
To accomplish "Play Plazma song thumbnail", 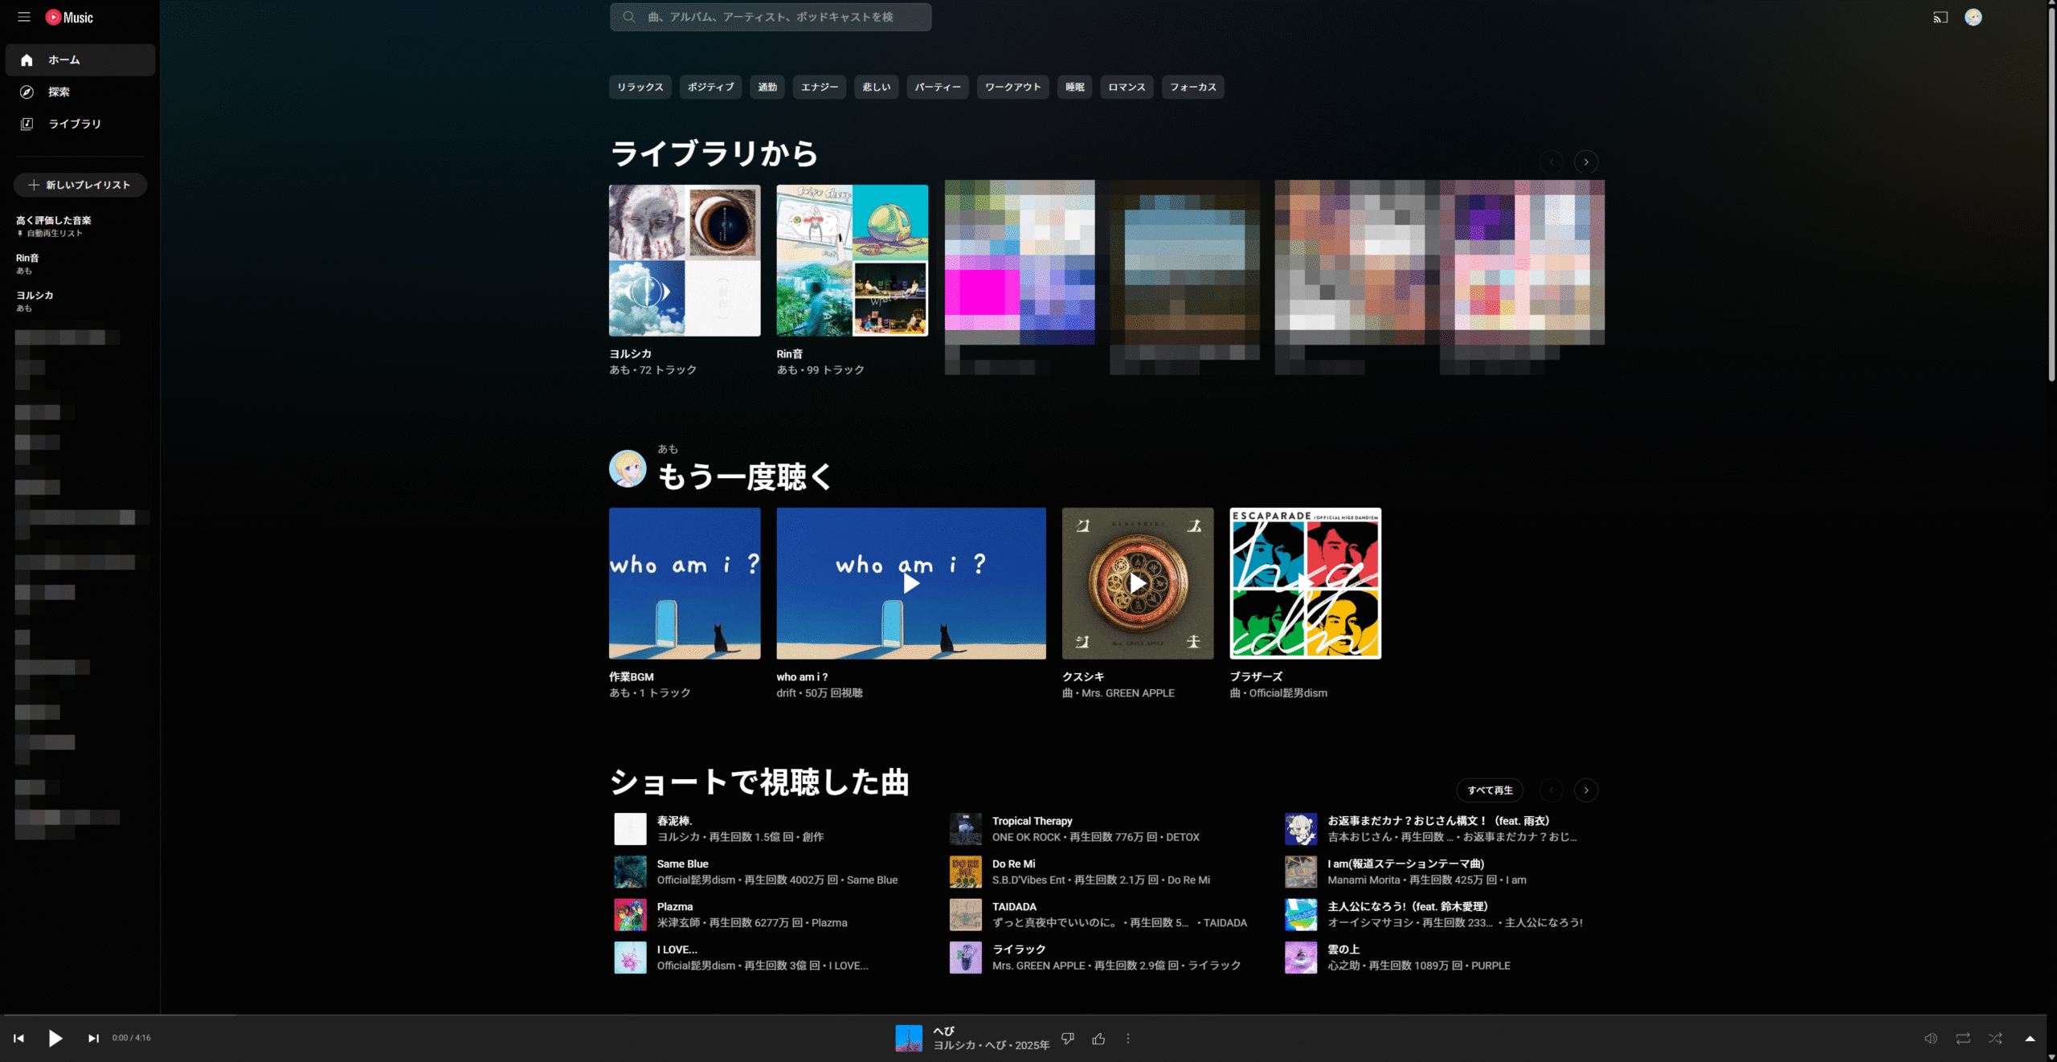I will (x=630, y=915).
